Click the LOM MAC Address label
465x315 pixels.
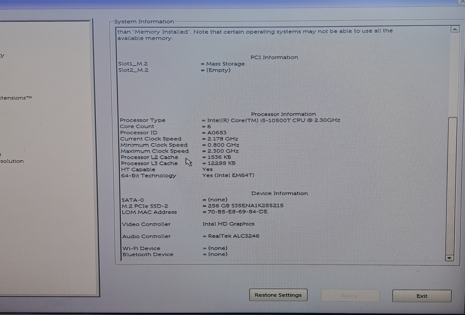coord(149,212)
